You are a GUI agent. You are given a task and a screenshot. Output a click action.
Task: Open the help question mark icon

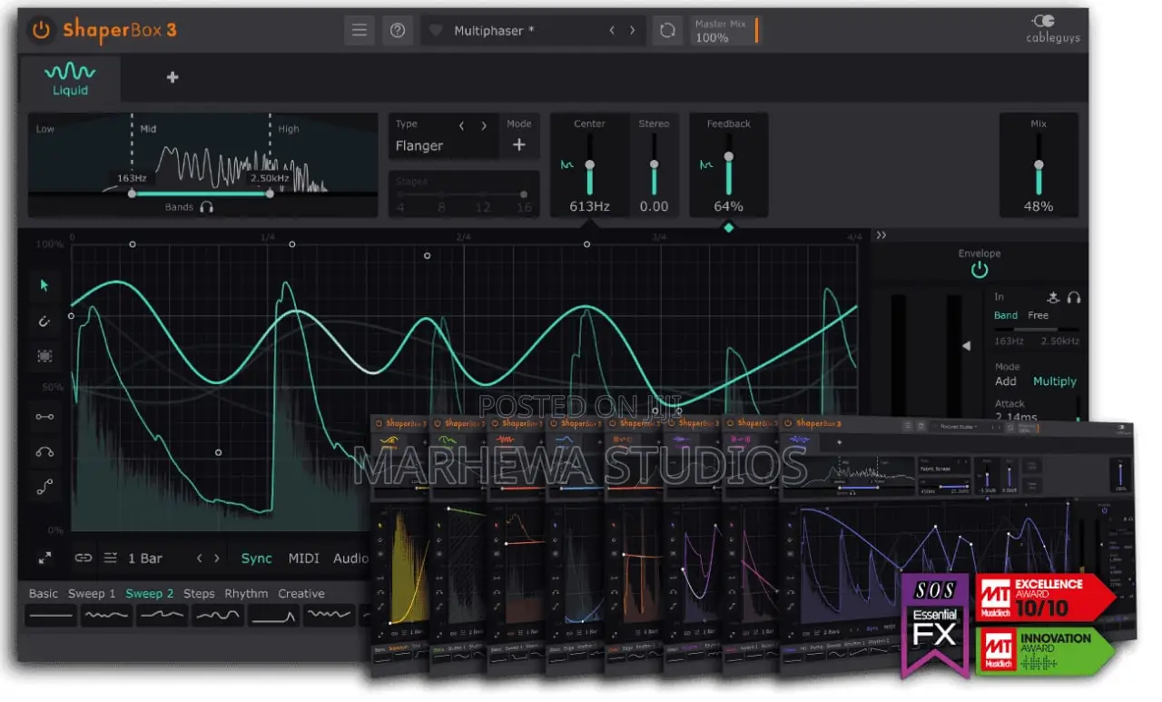(398, 30)
